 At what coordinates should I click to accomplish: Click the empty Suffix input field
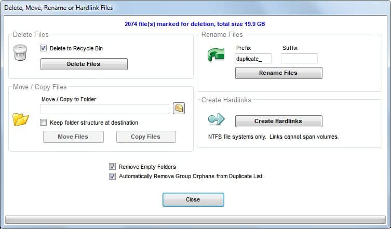click(299, 59)
